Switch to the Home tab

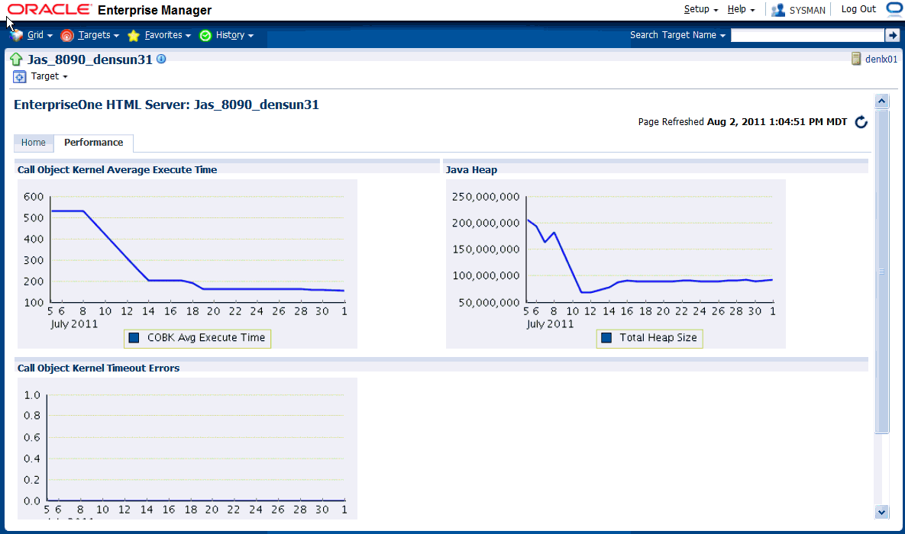pos(34,143)
